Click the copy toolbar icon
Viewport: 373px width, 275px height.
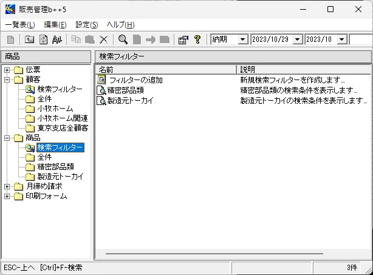click(76, 39)
